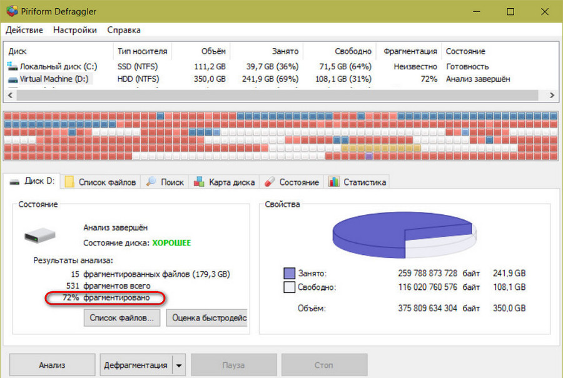Click the Piriform Defraggler logo icon
The image size is (563, 378).
(12, 11)
